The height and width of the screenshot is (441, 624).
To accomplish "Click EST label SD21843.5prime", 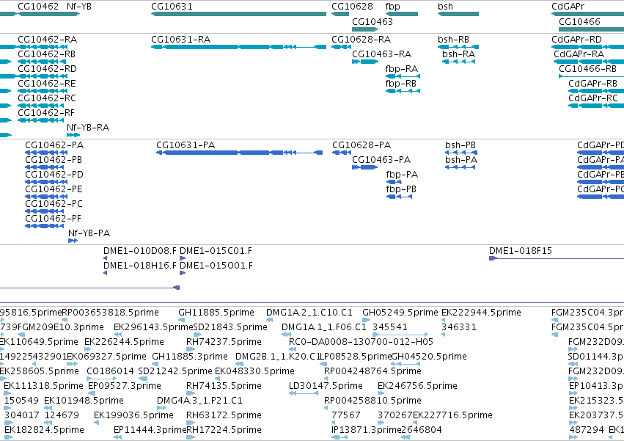I will [x=230, y=327].
